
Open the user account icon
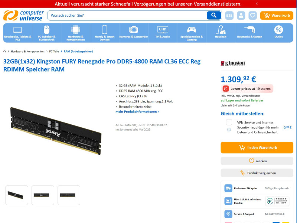(x=241, y=15)
